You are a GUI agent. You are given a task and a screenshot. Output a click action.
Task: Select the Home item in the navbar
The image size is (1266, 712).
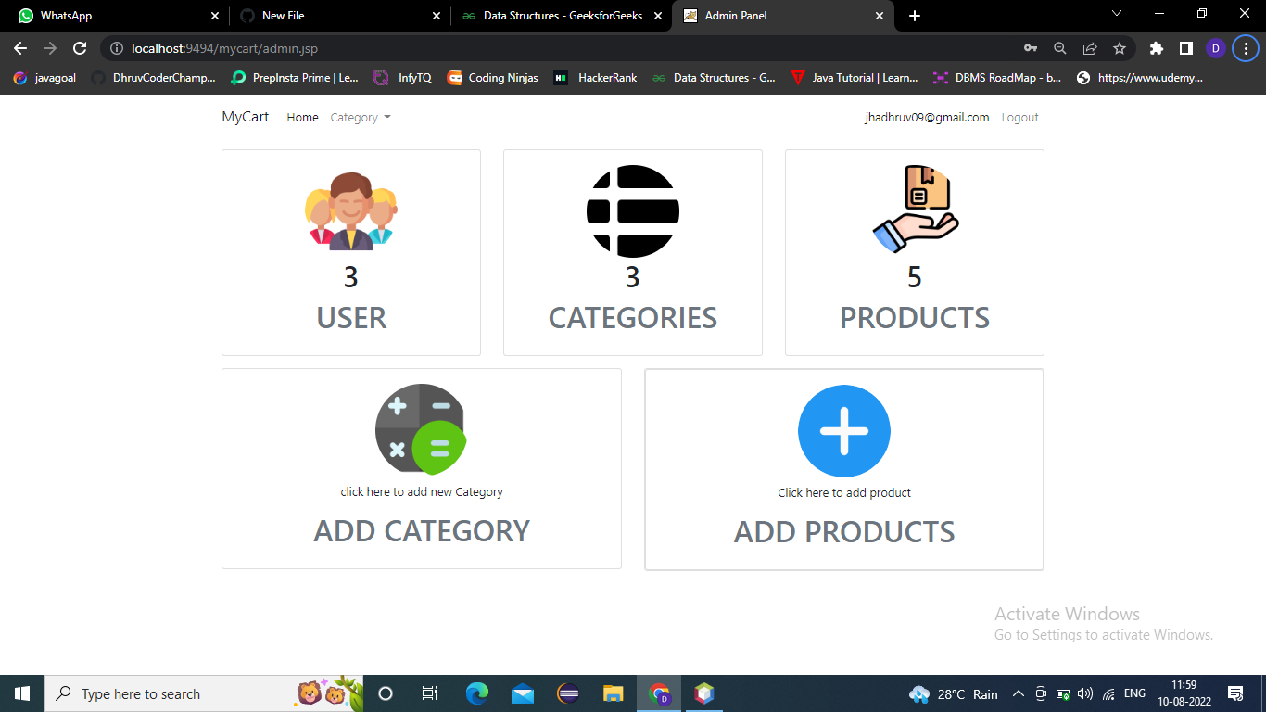[302, 117]
